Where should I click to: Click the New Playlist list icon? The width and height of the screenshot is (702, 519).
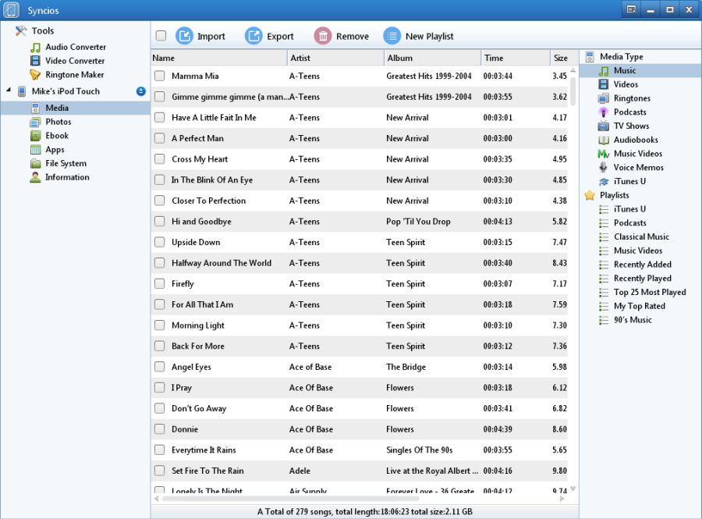[392, 36]
